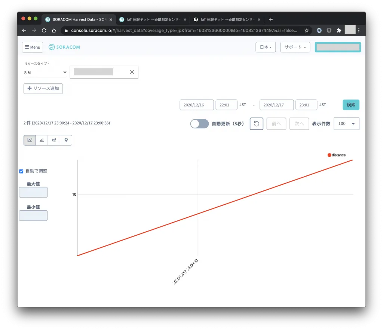Click the 検索 search button
Viewport: 383px width, 330px height.
click(351, 105)
